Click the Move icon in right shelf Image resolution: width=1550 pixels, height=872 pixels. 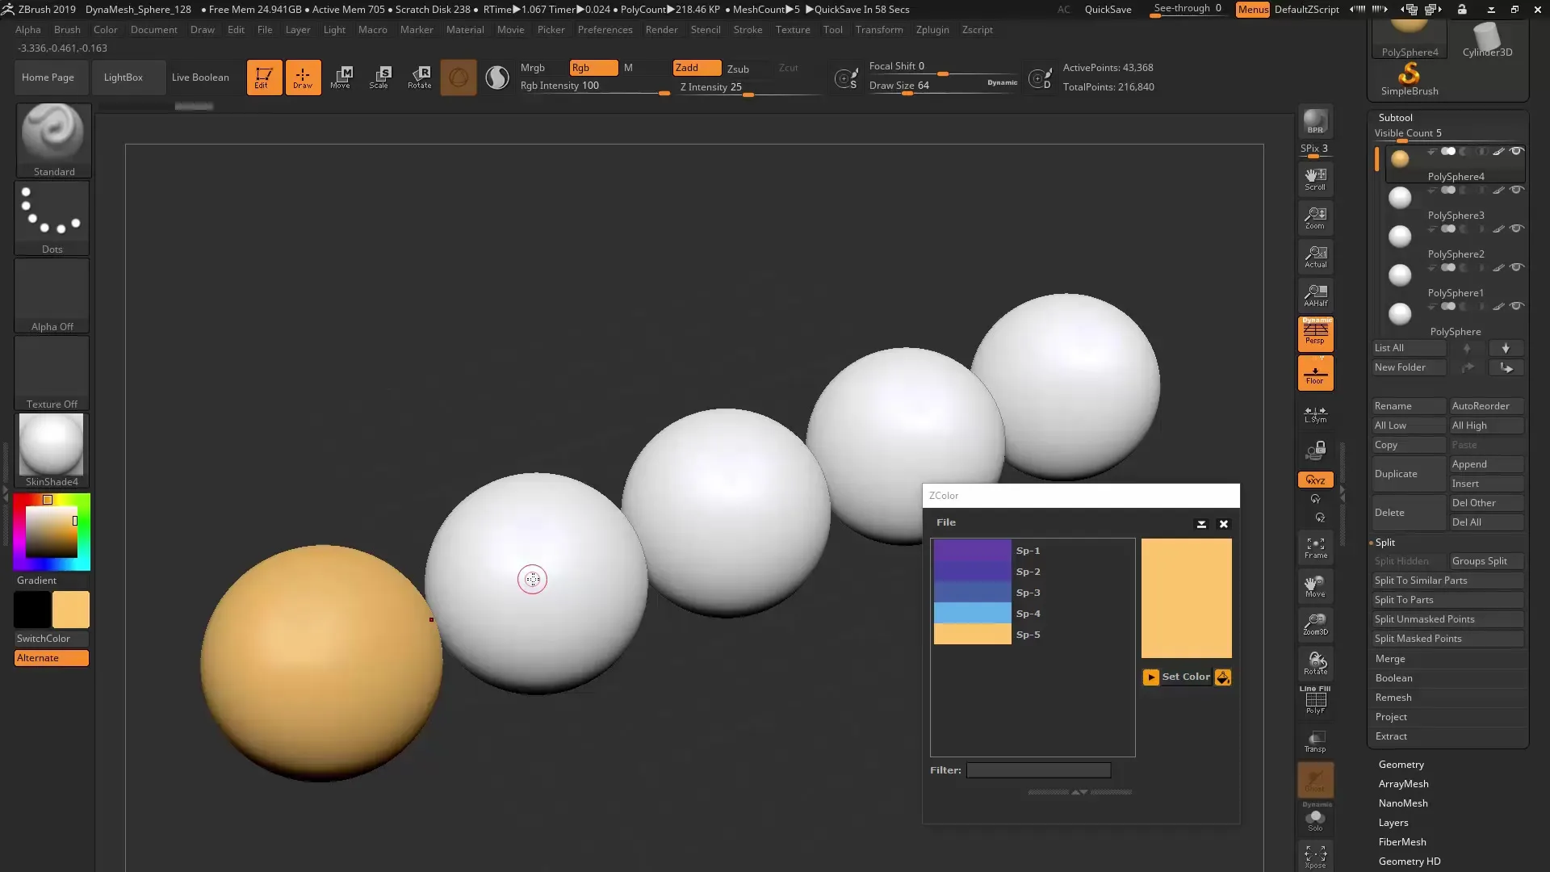click(1315, 586)
